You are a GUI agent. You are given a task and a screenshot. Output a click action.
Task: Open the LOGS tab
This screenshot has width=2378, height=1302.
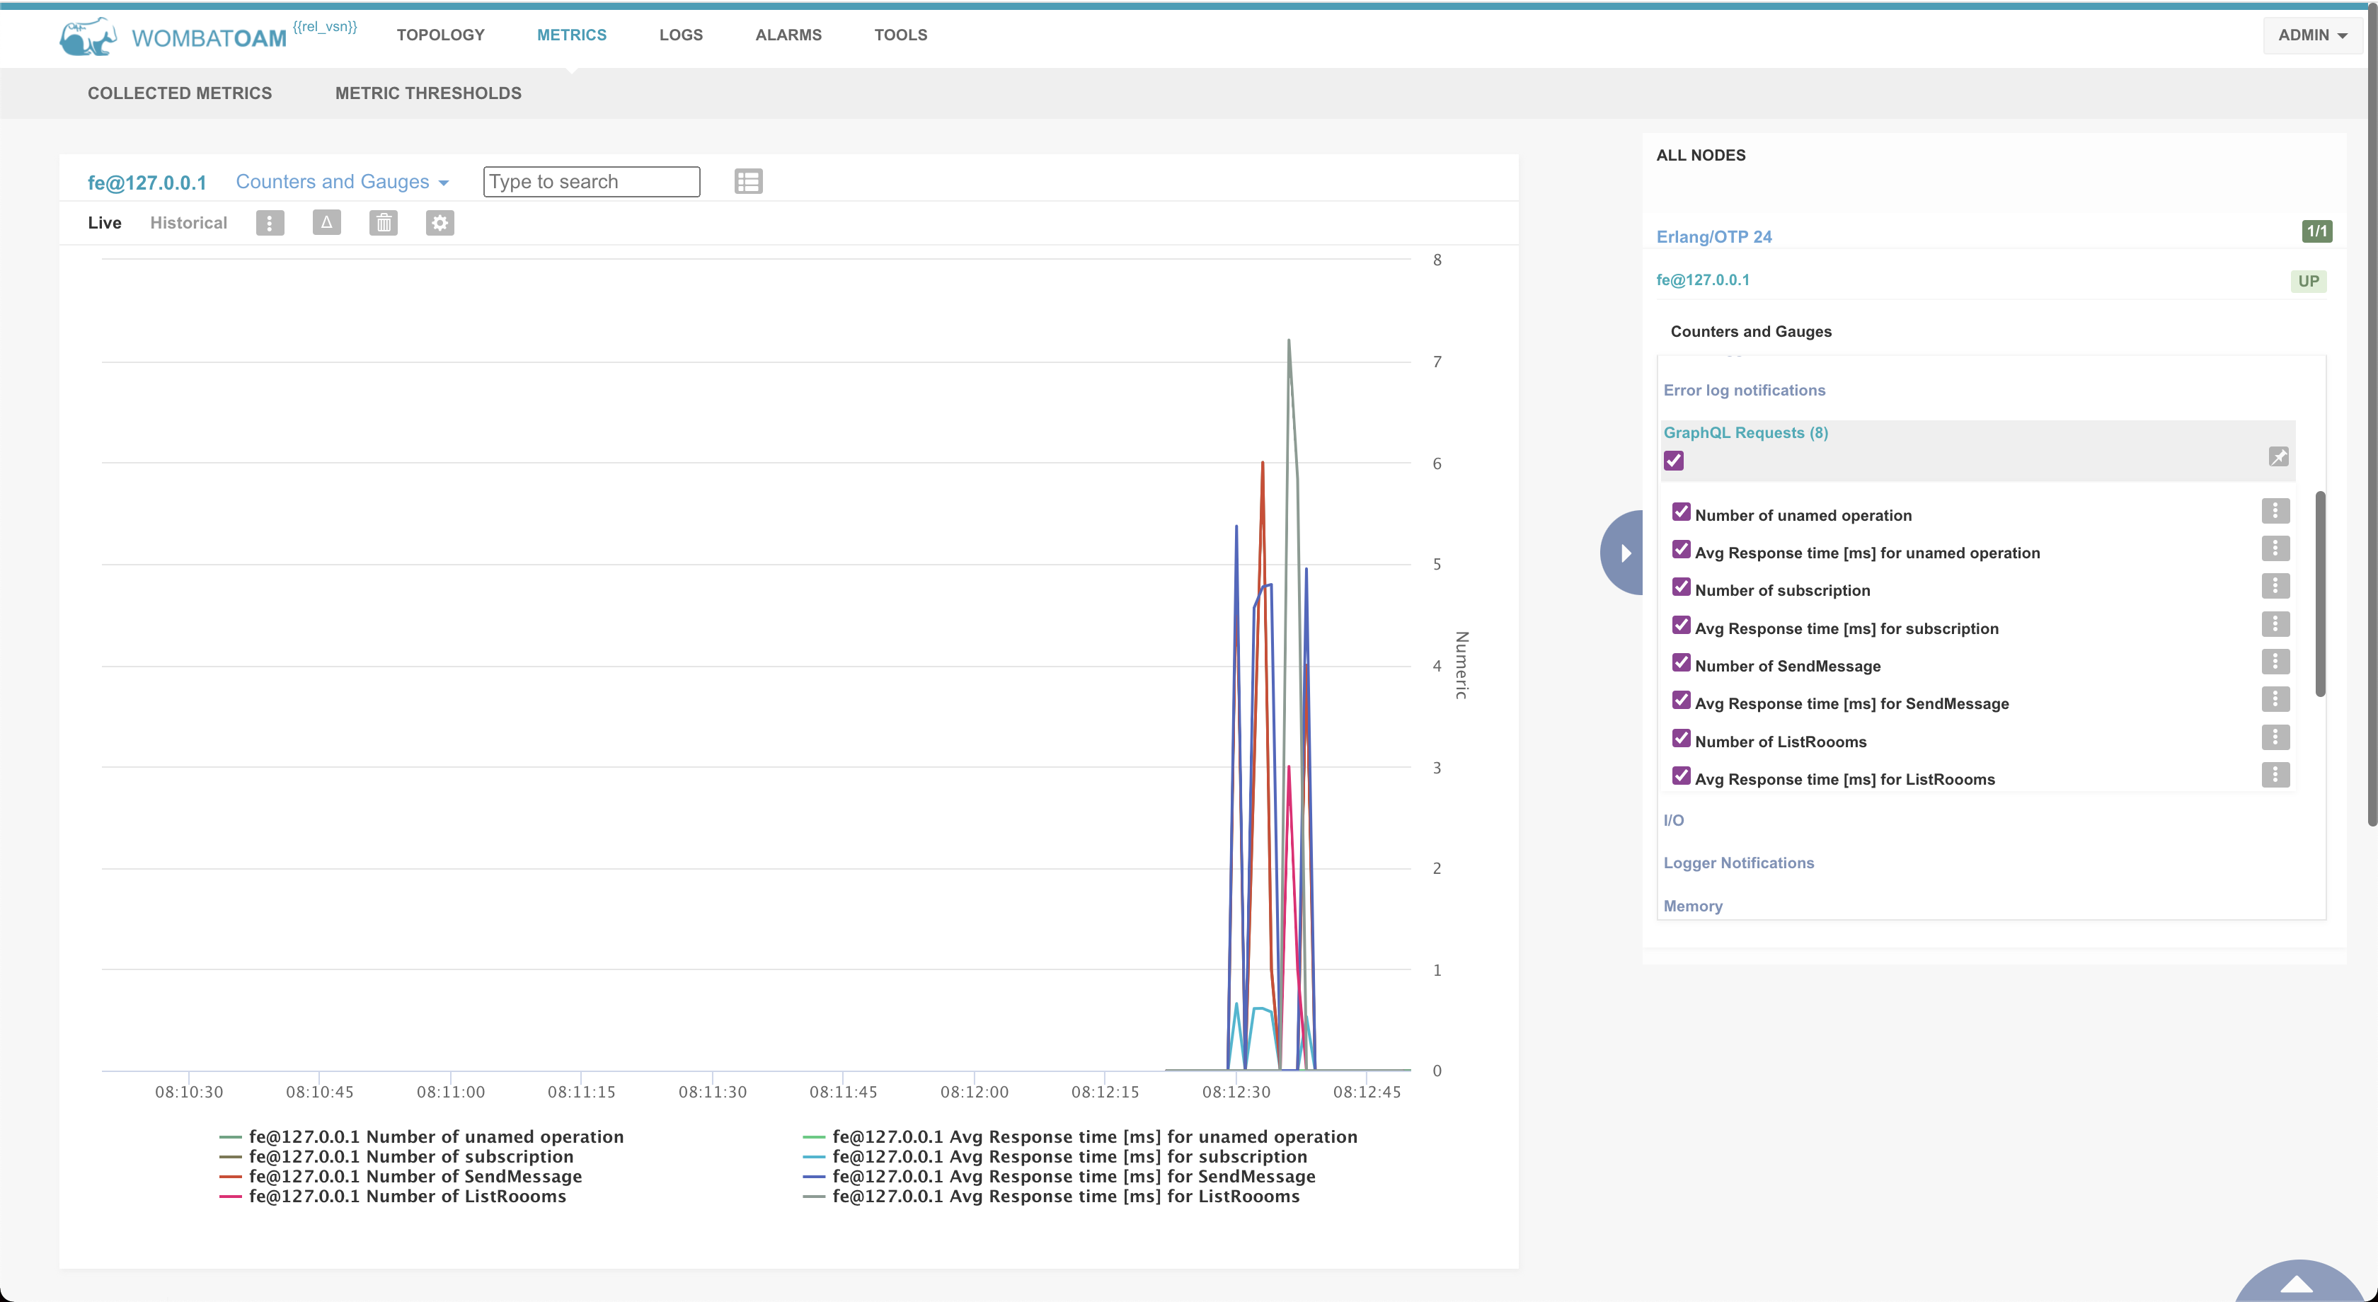[680, 35]
